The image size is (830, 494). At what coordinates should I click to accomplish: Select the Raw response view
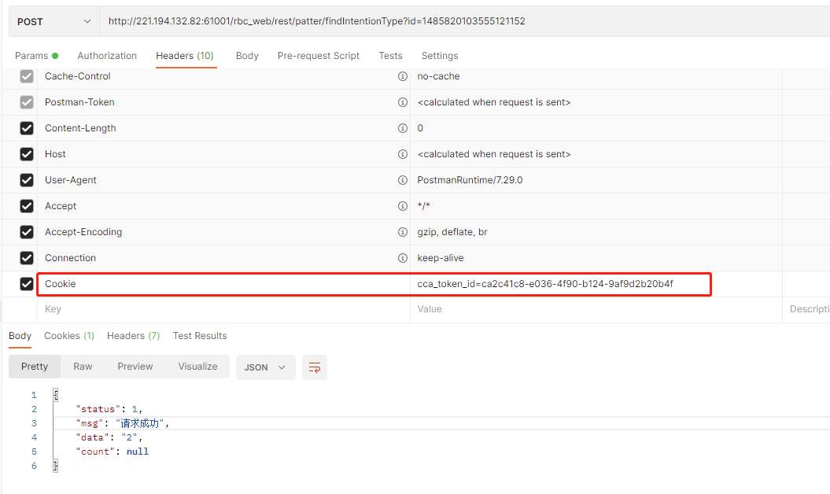click(x=82, y=367)
